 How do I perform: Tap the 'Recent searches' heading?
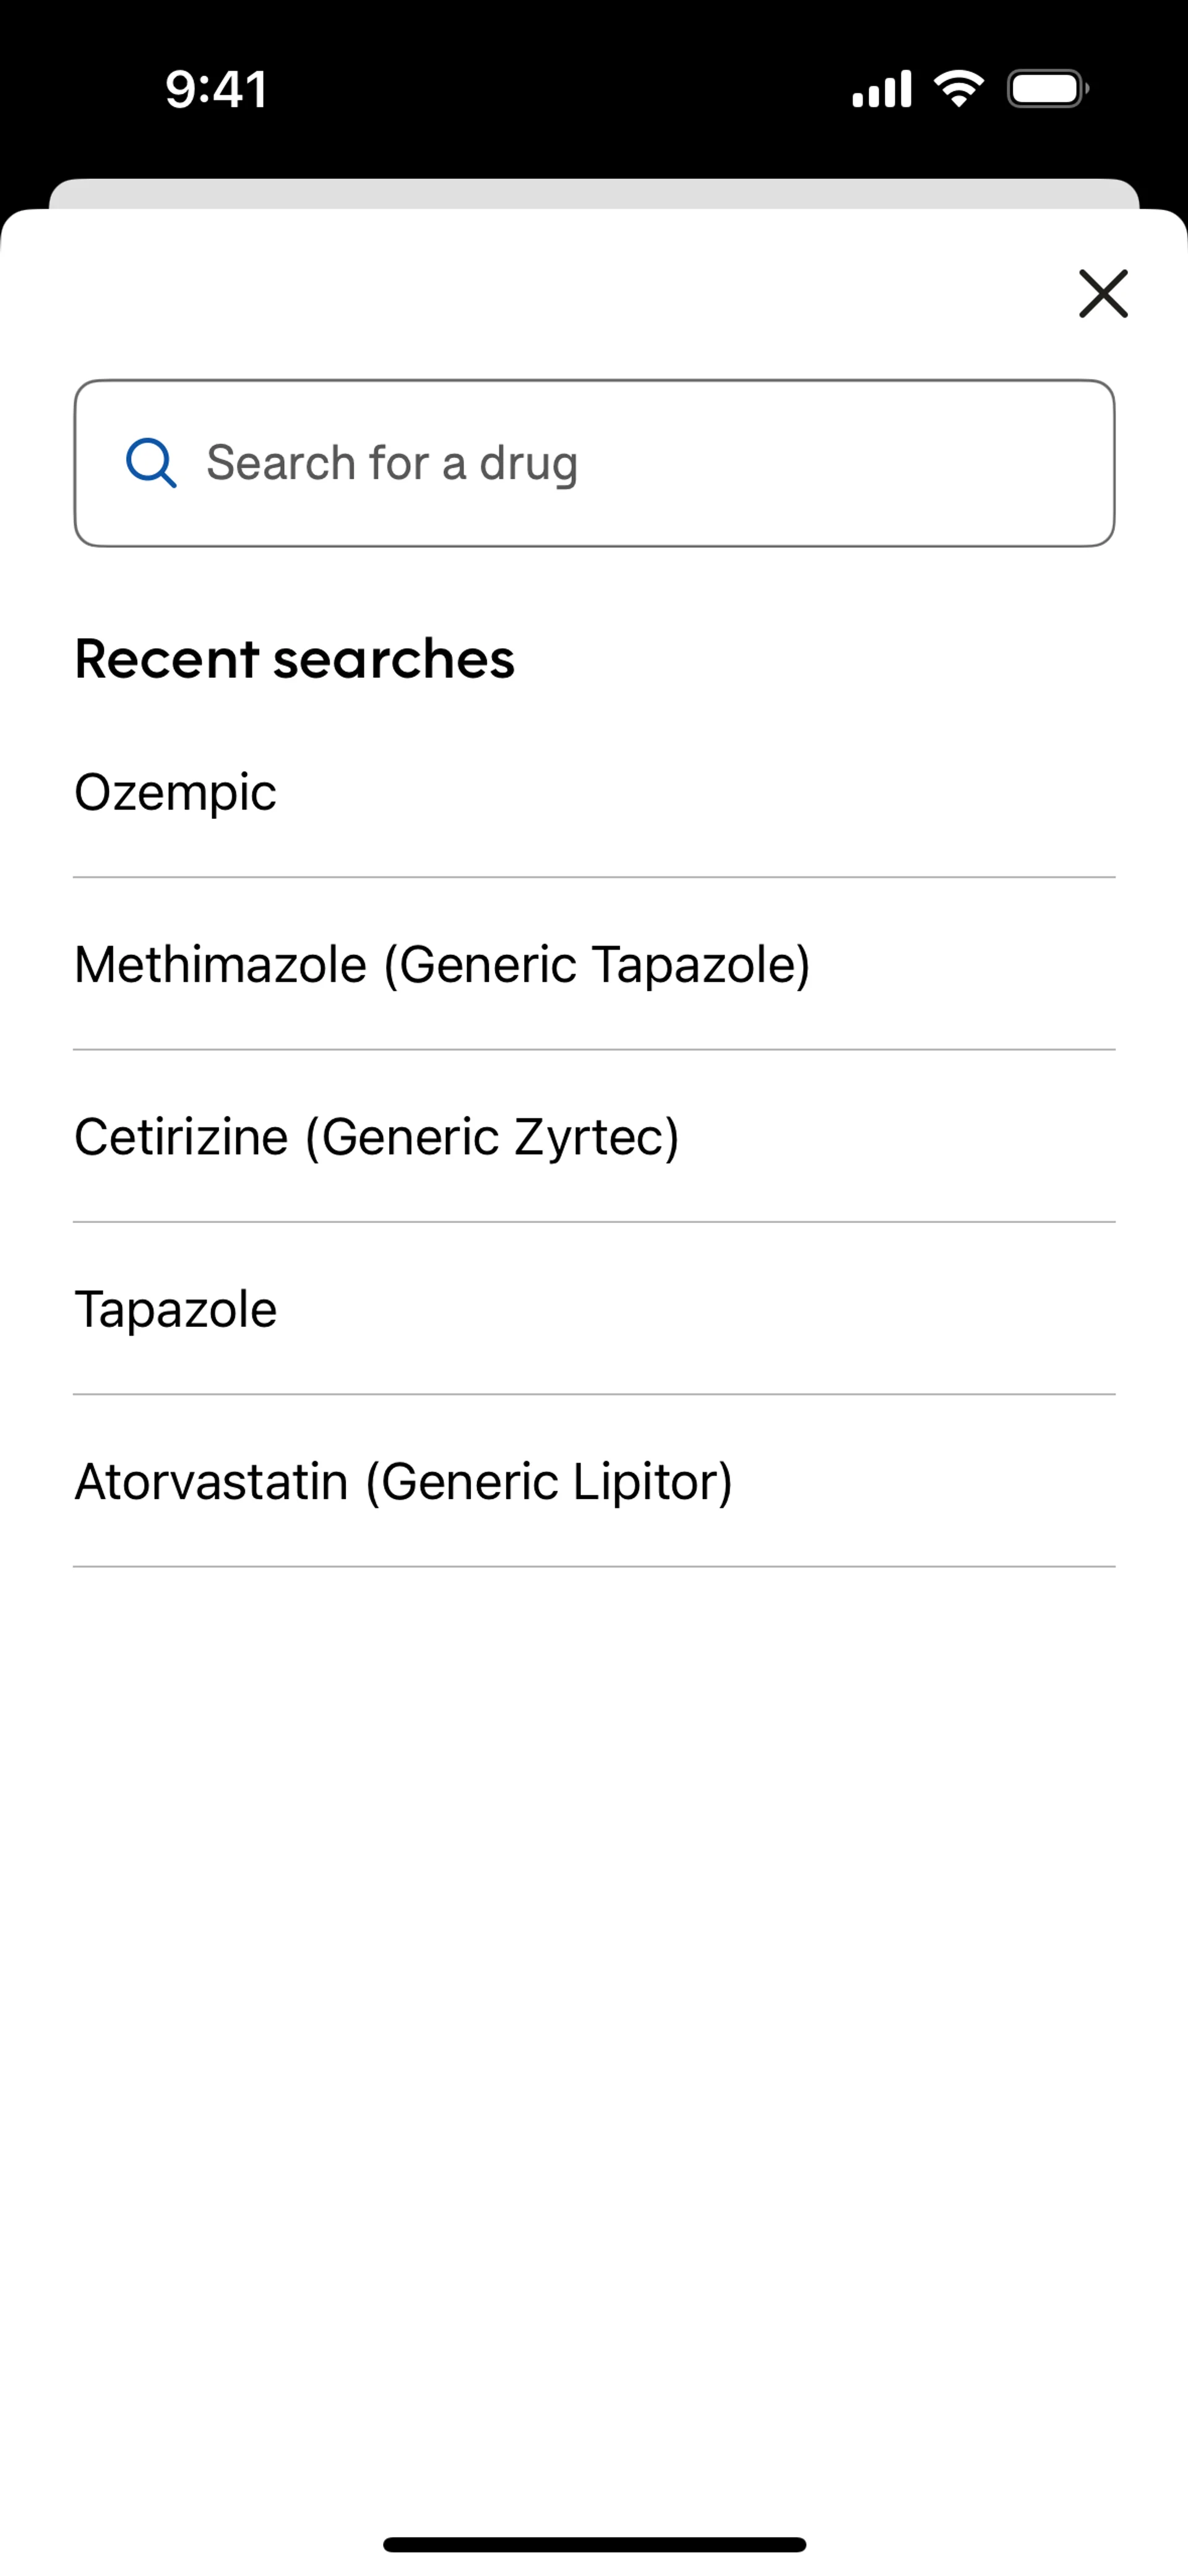pos(295,659)
